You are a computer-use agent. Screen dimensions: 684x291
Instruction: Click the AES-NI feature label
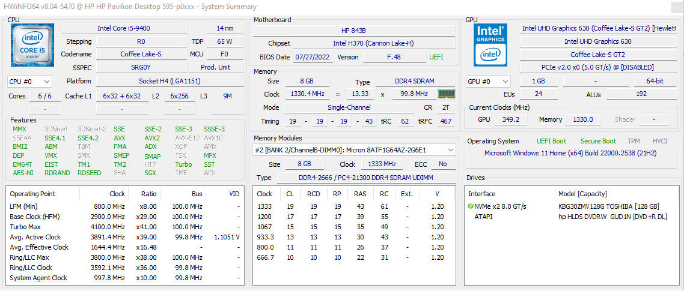tap(23, 173)
